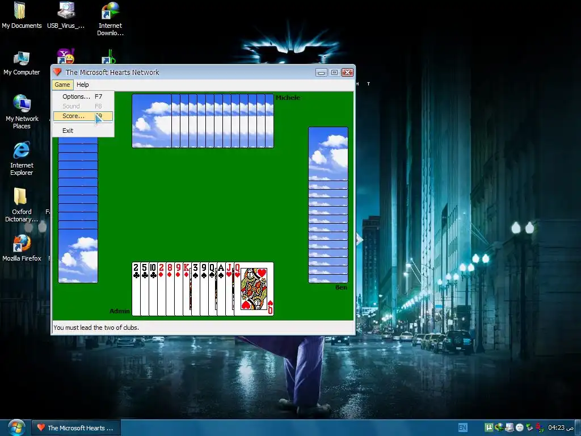Image resolution: width=581 pixels, height=436 pixels.
Task: Pick the eight of diamonds card
Action: 170,289
